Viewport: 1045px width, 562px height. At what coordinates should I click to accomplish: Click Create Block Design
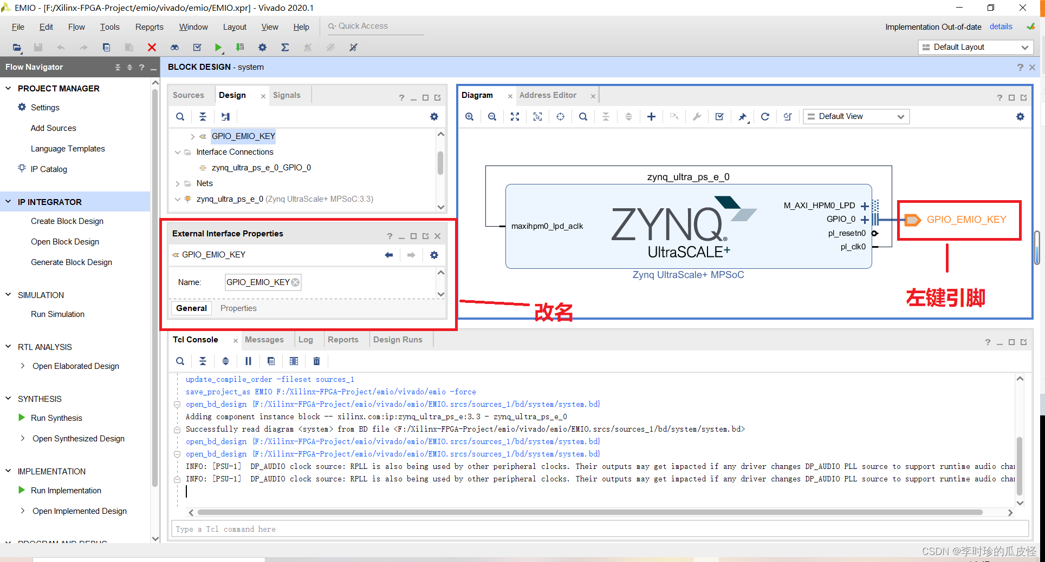click(67, 221)
